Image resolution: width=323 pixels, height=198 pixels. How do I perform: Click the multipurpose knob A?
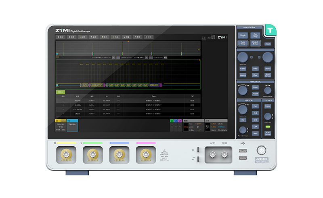pos(243,57)
